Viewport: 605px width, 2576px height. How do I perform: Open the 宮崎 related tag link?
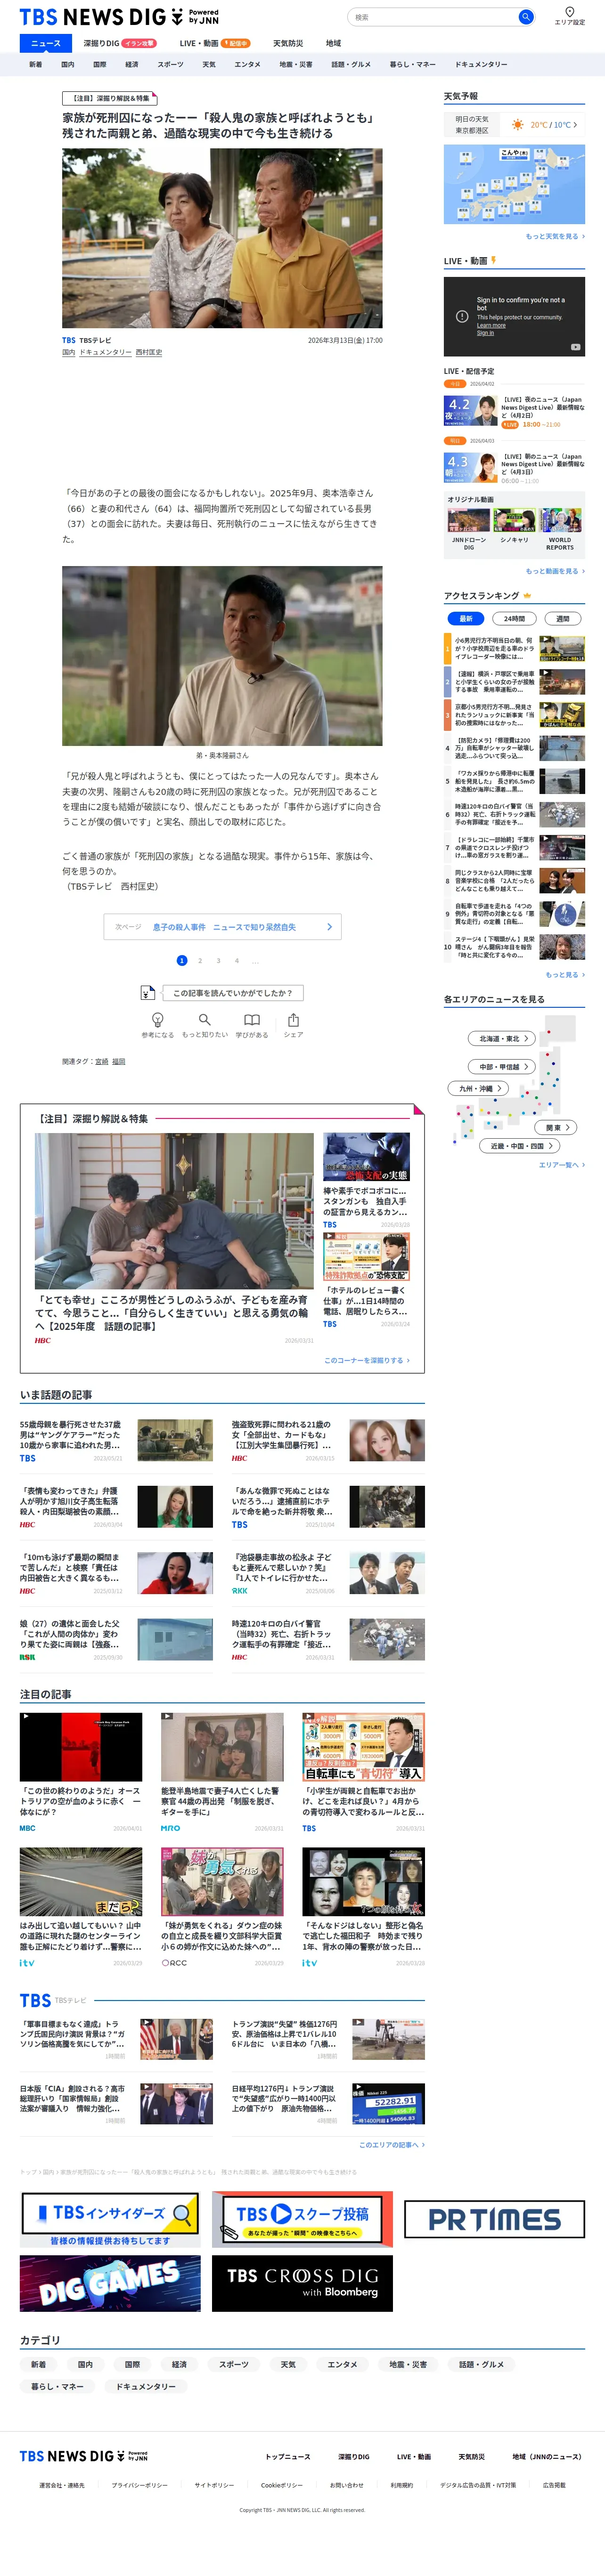pos(101,1061)
